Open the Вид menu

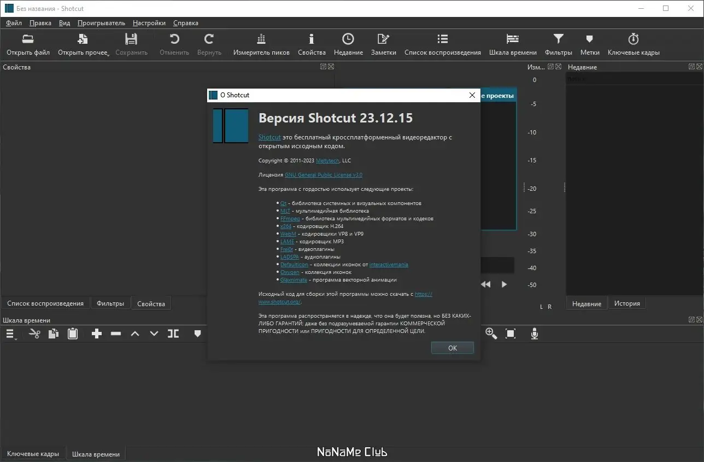tap(64, 23)
